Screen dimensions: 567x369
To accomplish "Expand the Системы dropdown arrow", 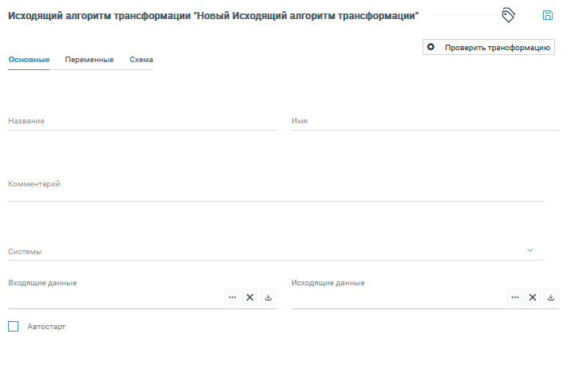I will coord(530,250).
